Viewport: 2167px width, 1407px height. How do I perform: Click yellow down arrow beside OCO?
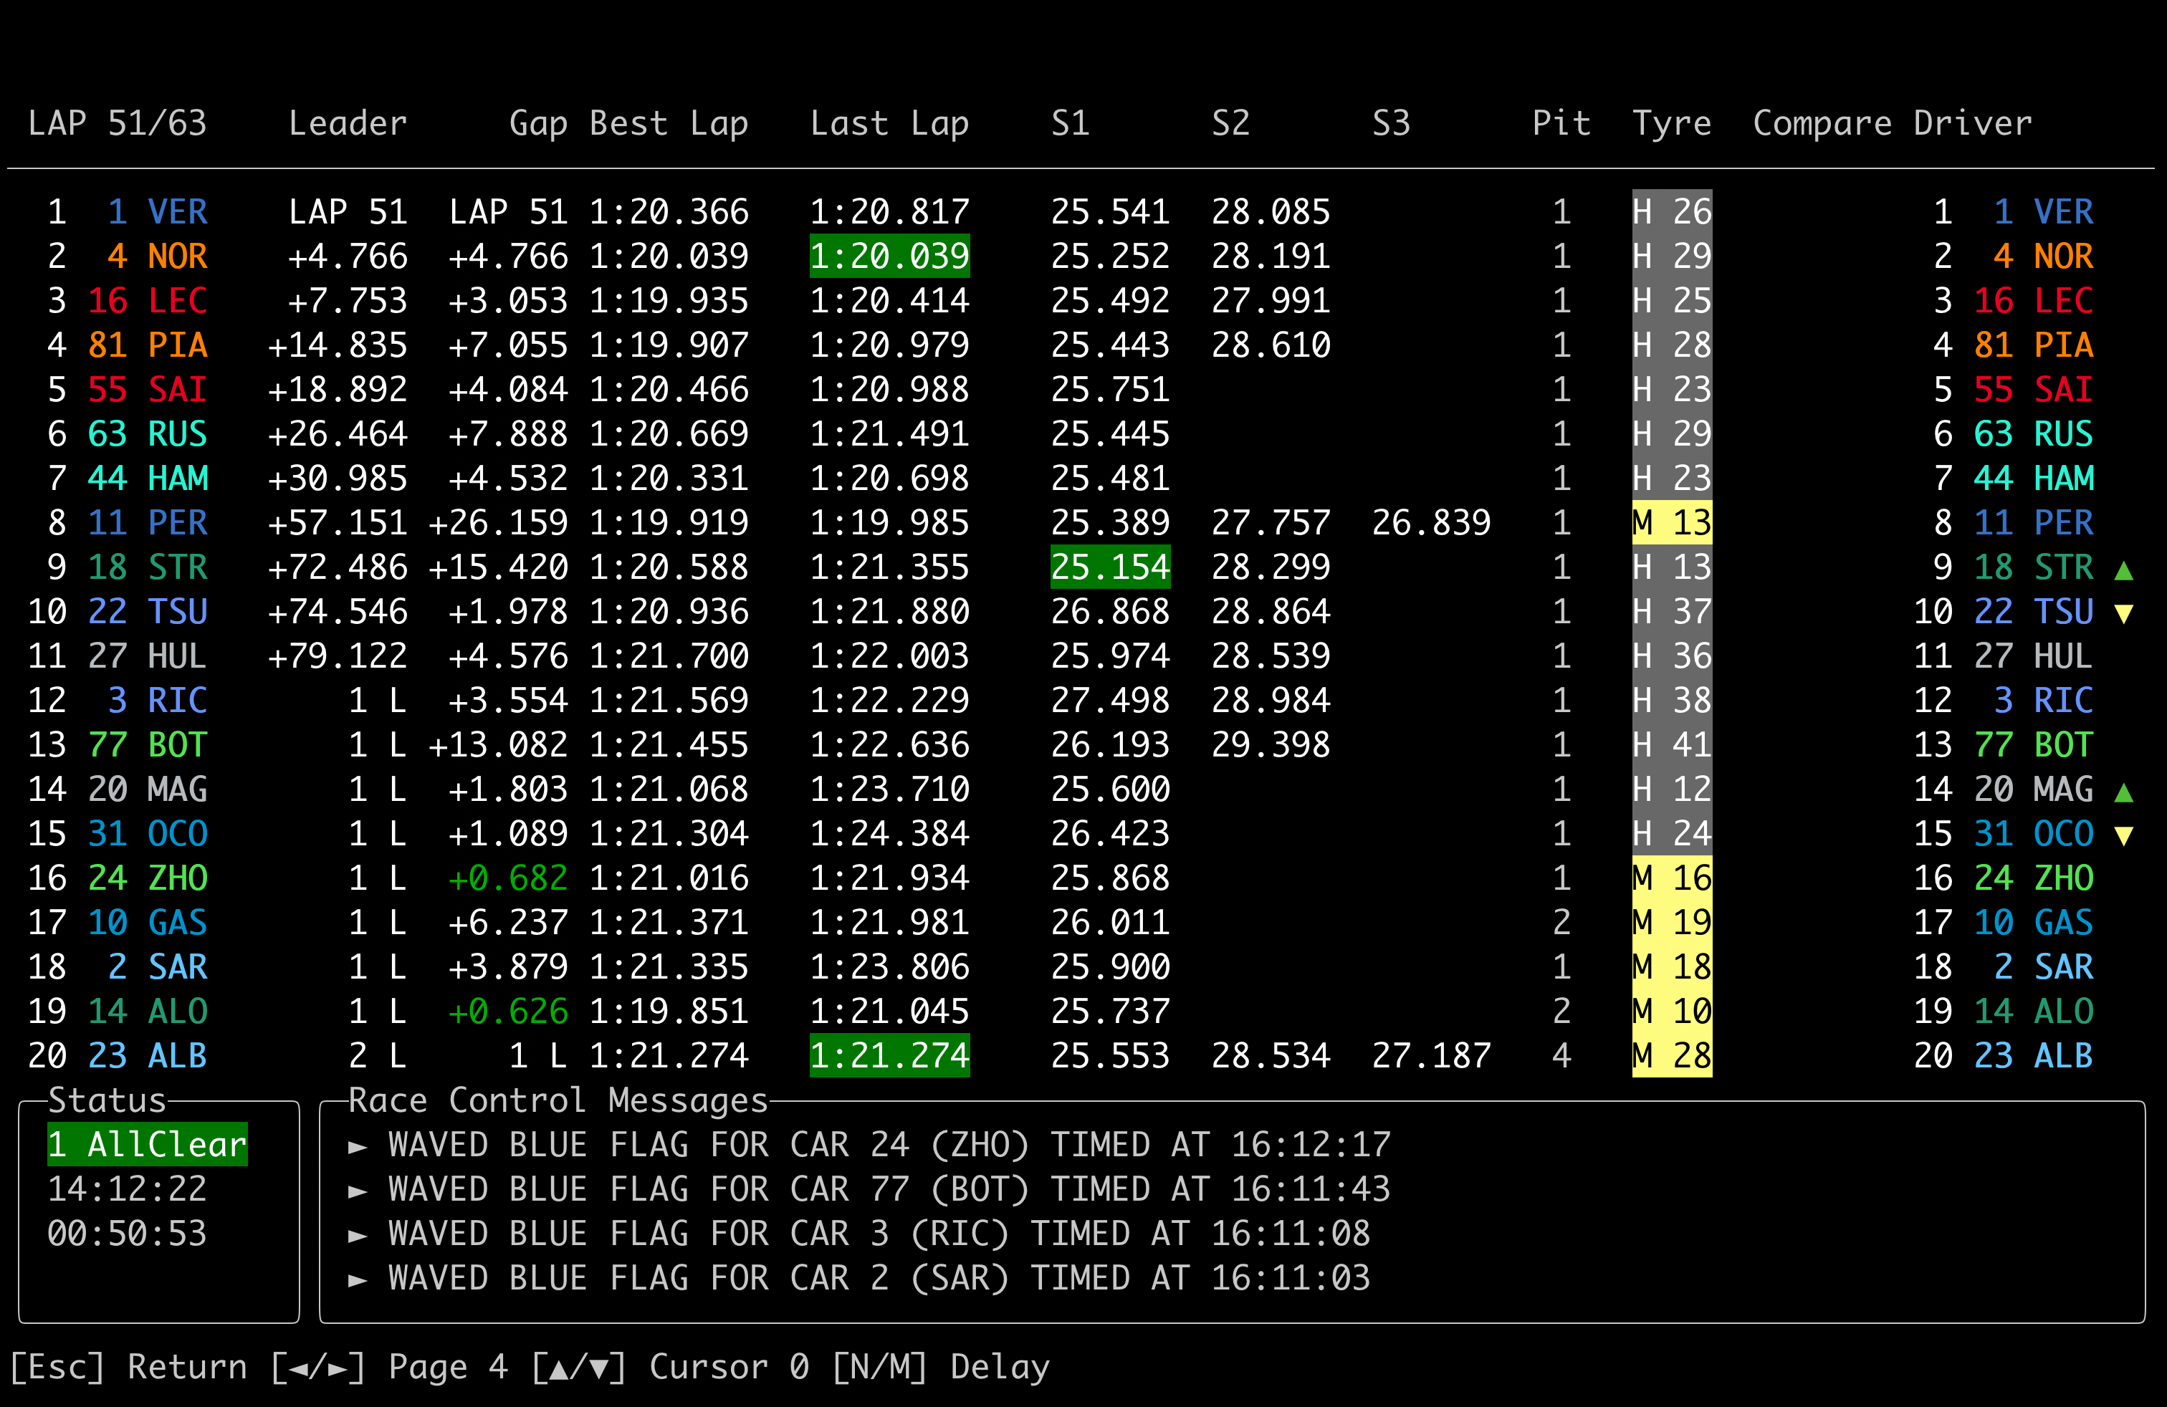click(x=2123, y=836)
